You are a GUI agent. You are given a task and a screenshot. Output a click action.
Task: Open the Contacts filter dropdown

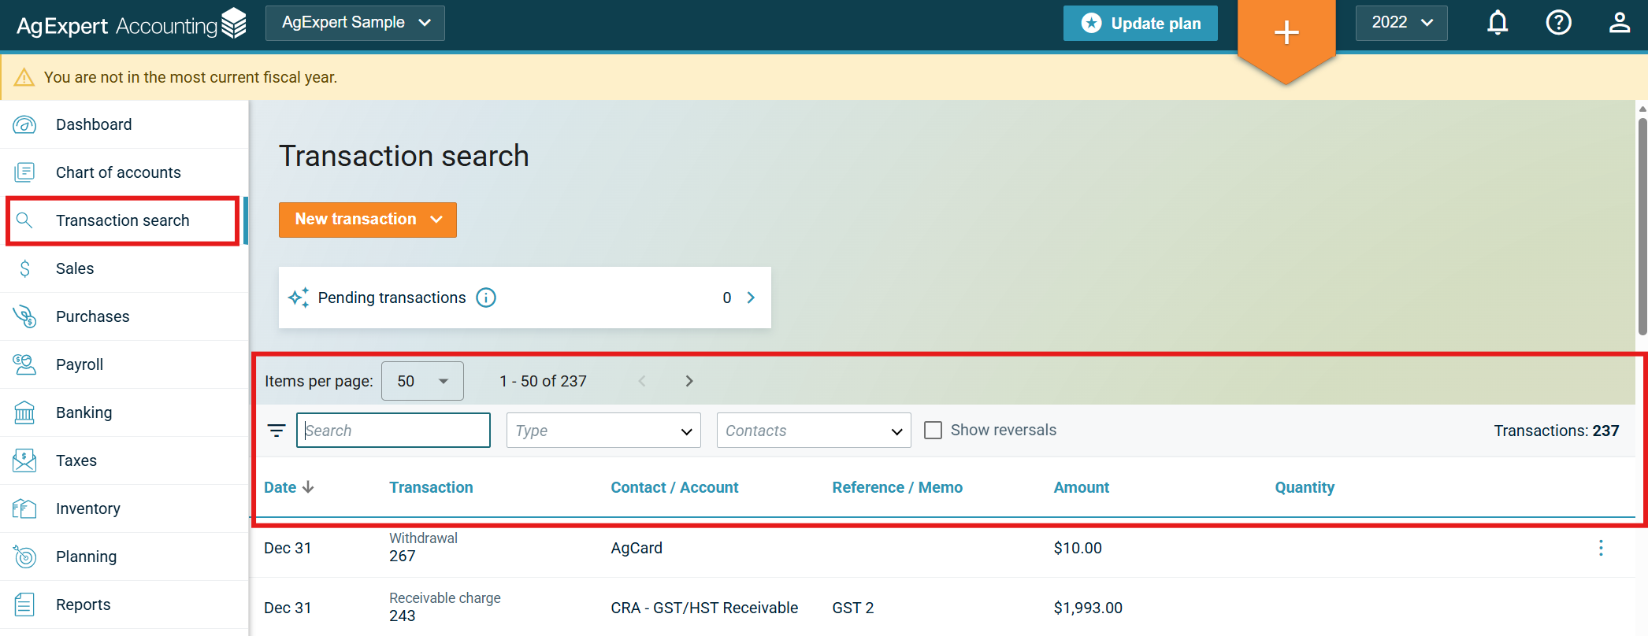point(814,431)
